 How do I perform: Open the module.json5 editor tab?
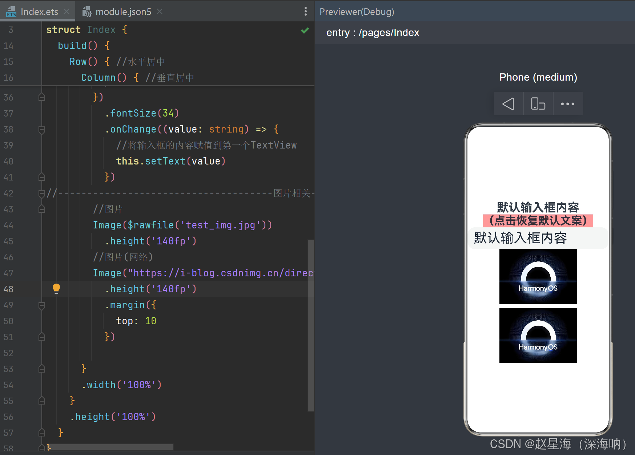pos(123,12)
